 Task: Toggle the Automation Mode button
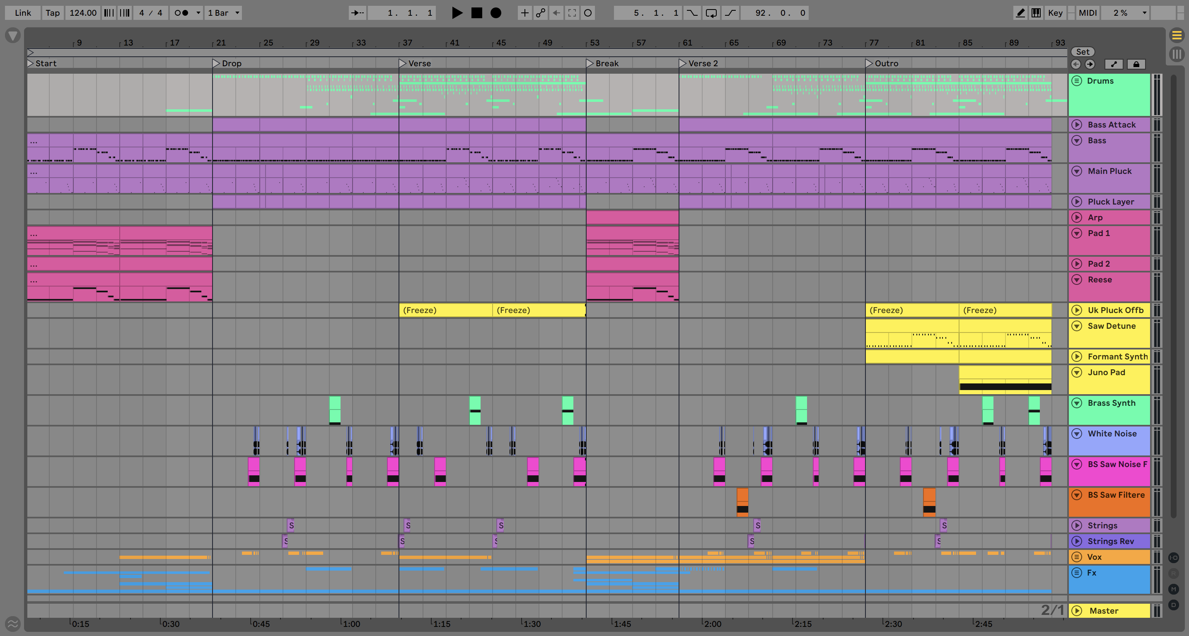1114,64
